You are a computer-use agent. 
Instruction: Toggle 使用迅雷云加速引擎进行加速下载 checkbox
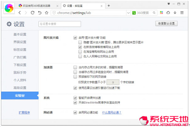75,88
